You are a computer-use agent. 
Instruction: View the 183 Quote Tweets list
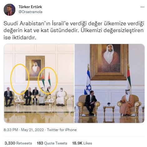[52, 143]
